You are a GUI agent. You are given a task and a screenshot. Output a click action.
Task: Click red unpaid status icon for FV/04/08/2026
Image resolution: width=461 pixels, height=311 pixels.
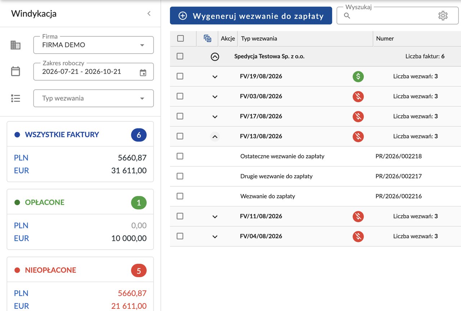point(358,236)
